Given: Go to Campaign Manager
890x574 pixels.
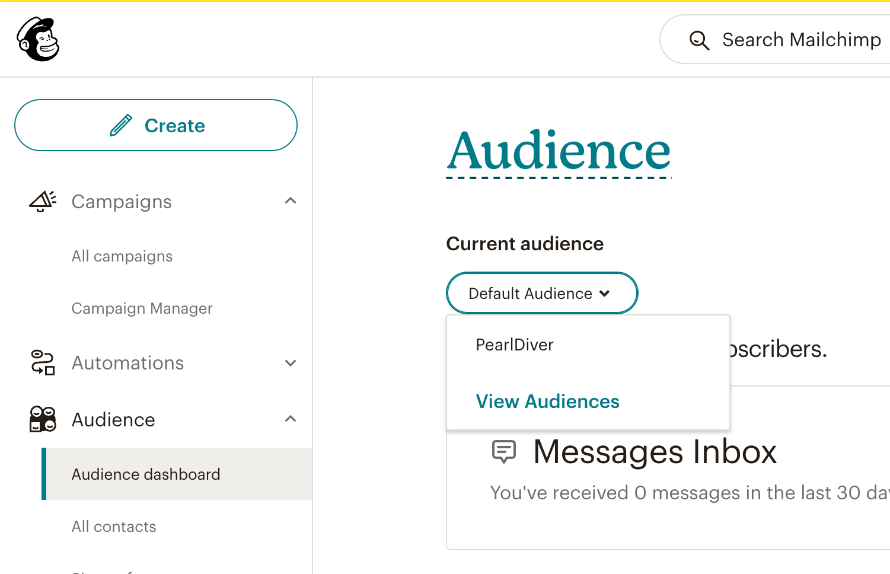Looking at the screenshot, I should tap(142, 308).
